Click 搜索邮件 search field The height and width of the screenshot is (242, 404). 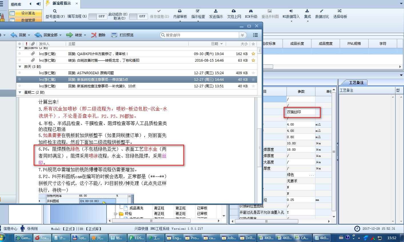point(200,35)
